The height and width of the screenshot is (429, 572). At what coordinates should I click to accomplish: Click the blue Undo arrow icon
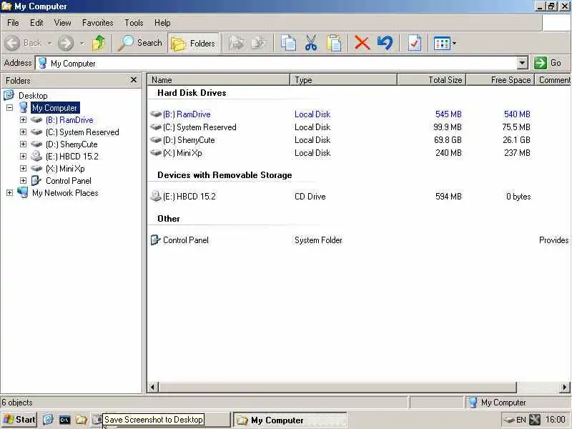pyautogui.click(x=385, y=43)
